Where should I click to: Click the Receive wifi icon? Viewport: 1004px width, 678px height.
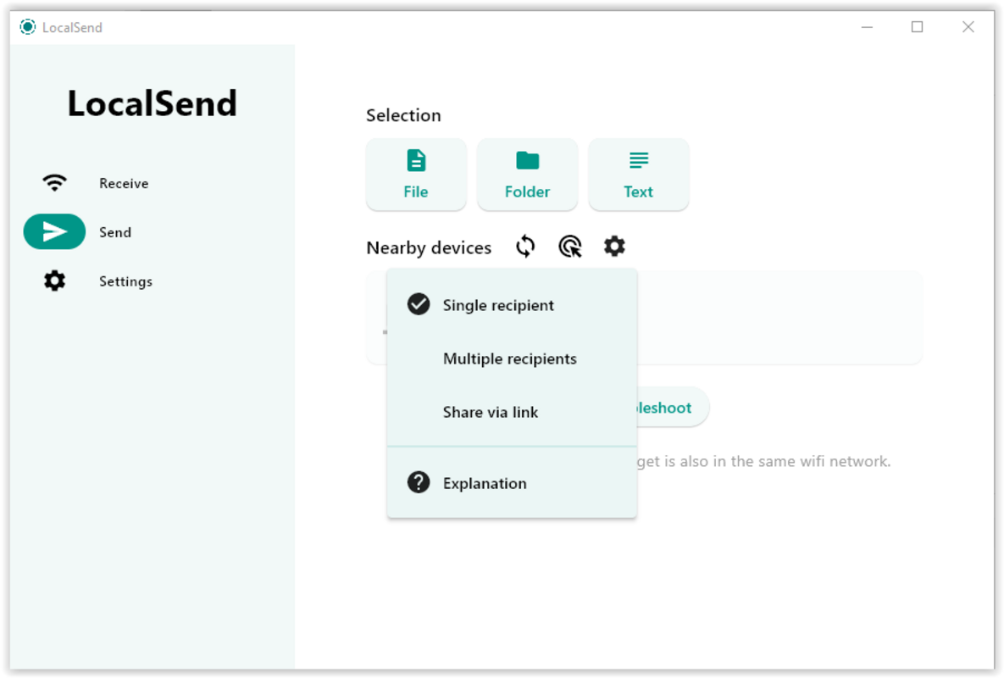point(54,183)
